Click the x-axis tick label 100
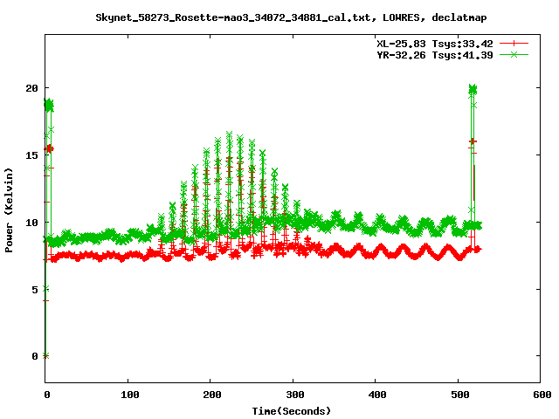559x419 pixels. (x=130, y=395)
